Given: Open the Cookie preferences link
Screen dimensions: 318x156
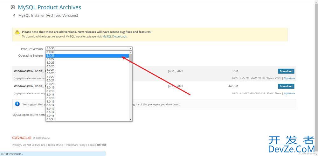Looking at the screenshot, I should click(x=97, y=145).
